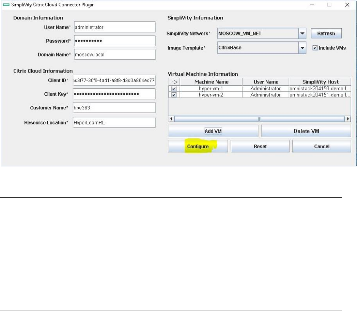Click the horizontal scrollbar thumb
The height and width of the screenshot is (311, 357).
point(259,119)
